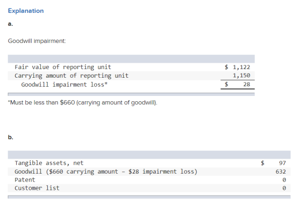301x209 pixels.
Task: Select the 'a.' section label
Action: (x=10, y=24)
